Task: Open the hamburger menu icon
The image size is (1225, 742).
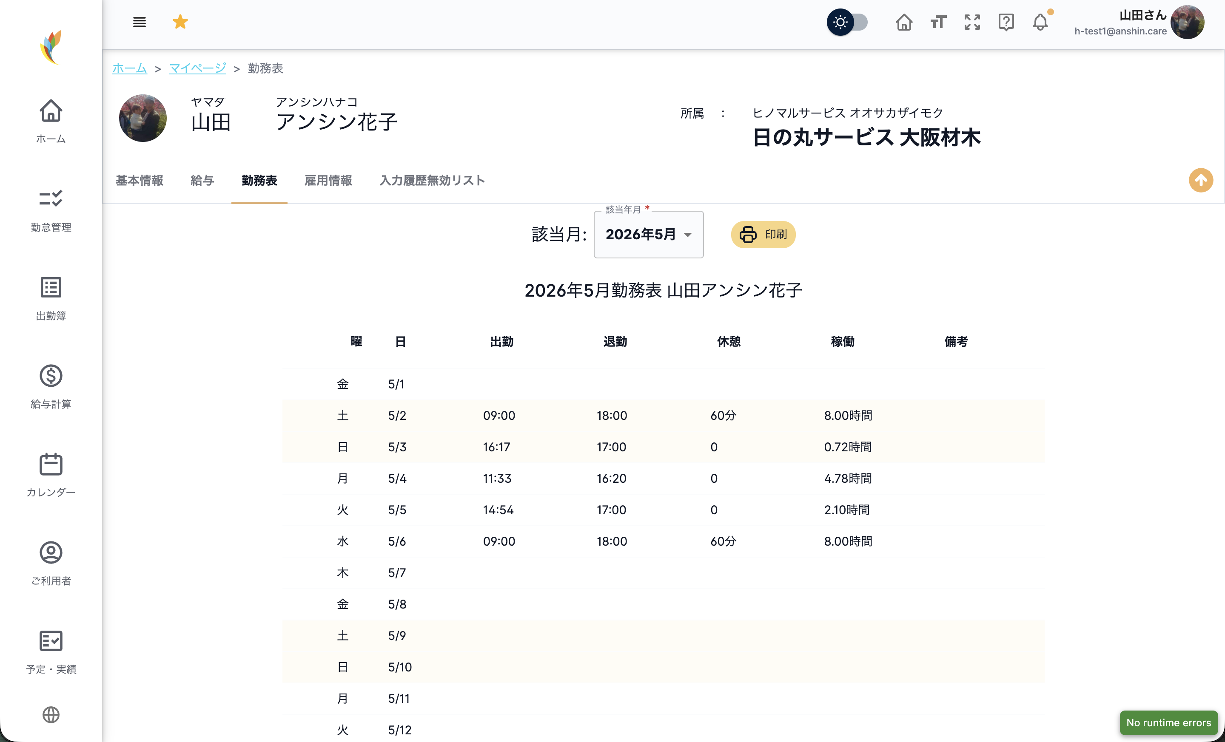Action: pos(139,22)
